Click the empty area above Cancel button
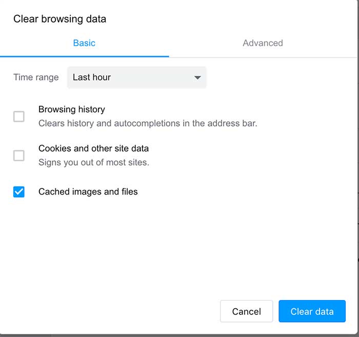This screenshot has width=359, height=337. coord(246,263)
